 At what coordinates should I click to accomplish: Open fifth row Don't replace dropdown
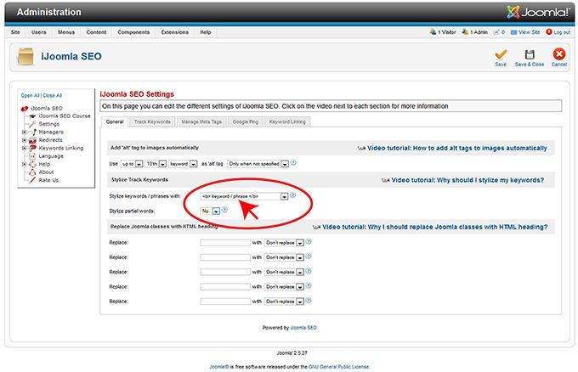(284, 302)
